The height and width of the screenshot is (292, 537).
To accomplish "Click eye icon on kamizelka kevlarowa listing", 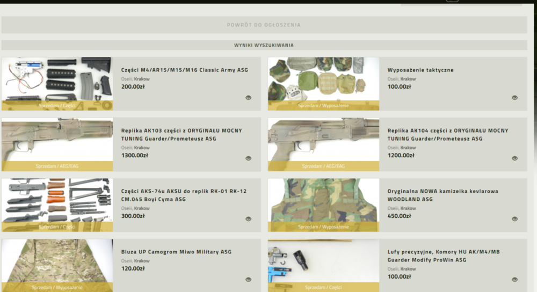I will [x=515, y=219].
